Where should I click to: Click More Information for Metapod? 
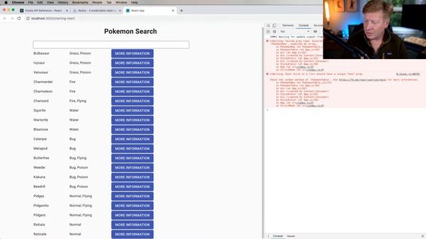pyautogui.click(x=132, y=149)
